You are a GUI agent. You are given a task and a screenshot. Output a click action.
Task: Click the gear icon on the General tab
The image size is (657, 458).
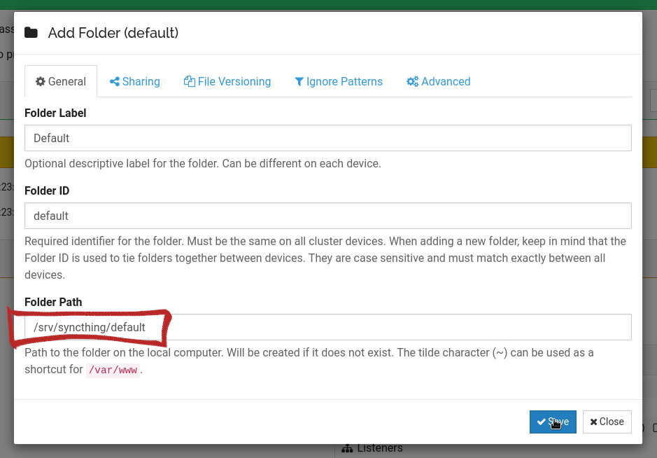tap(41, 81)
